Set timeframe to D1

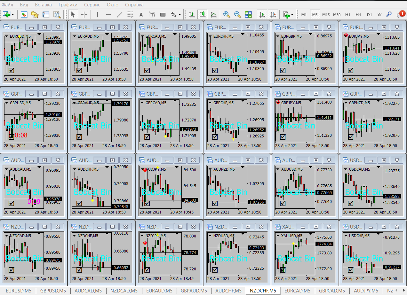click(x=370, y=14)
